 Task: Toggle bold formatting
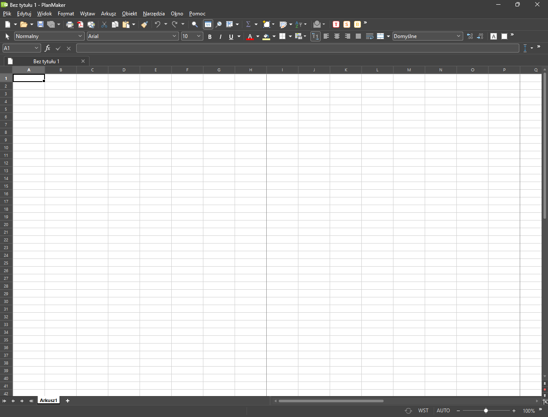click(210, 36)
